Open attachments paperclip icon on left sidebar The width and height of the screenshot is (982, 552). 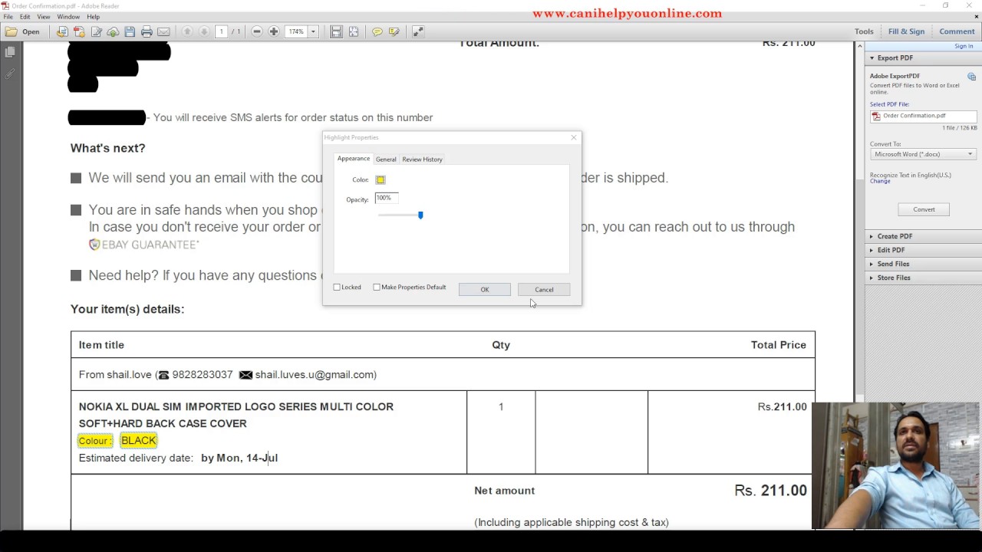coord(9,74)
